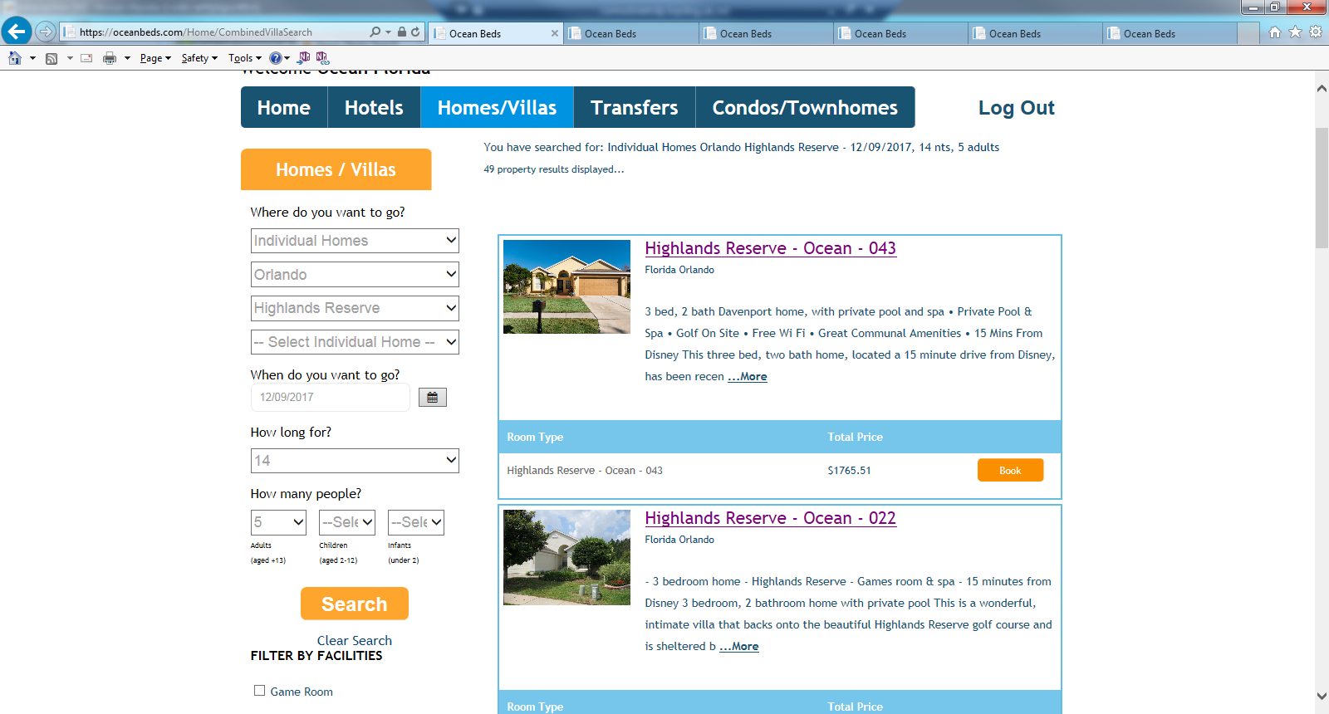Open the Page menu
Viewport: 1329px width, 714px height.
[155, 58]
